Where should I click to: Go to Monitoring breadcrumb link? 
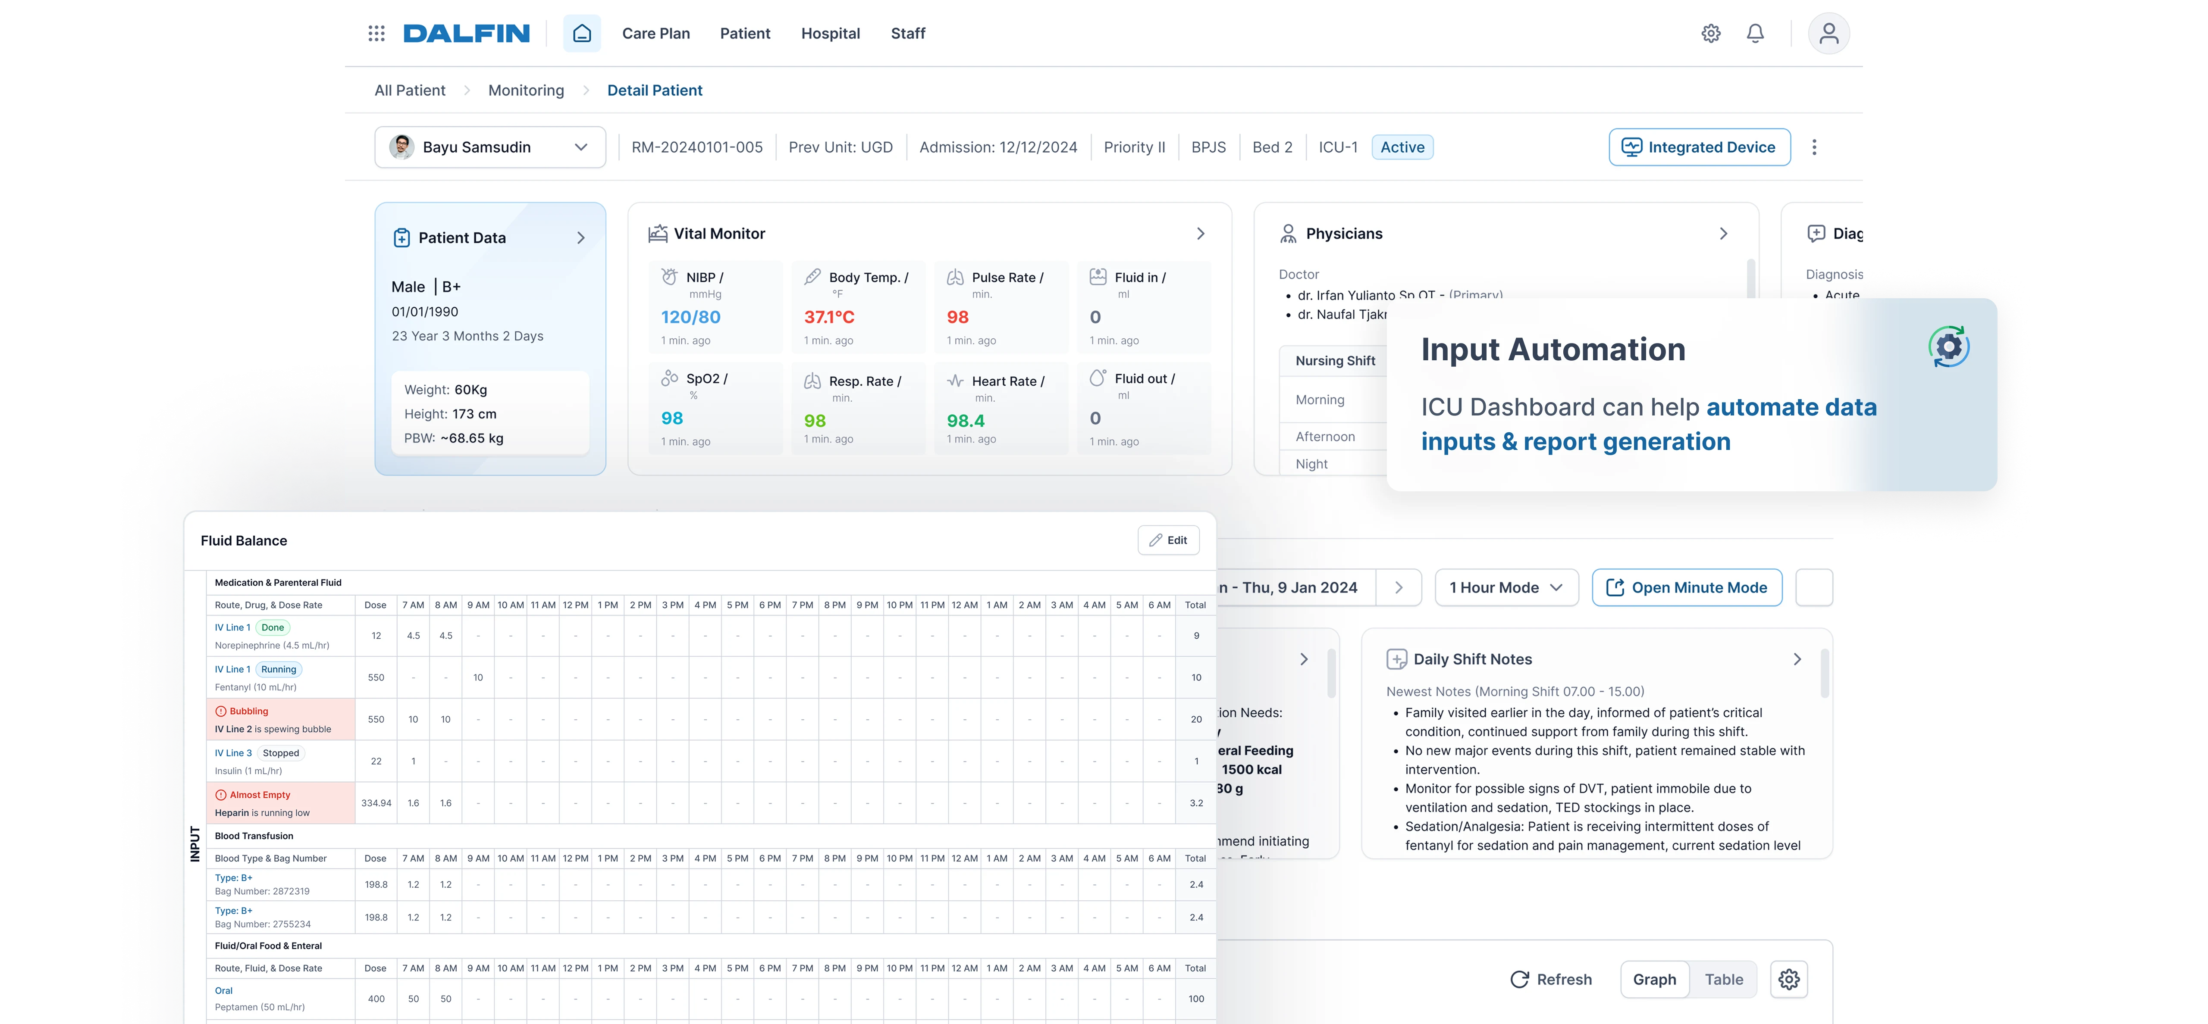526,91
